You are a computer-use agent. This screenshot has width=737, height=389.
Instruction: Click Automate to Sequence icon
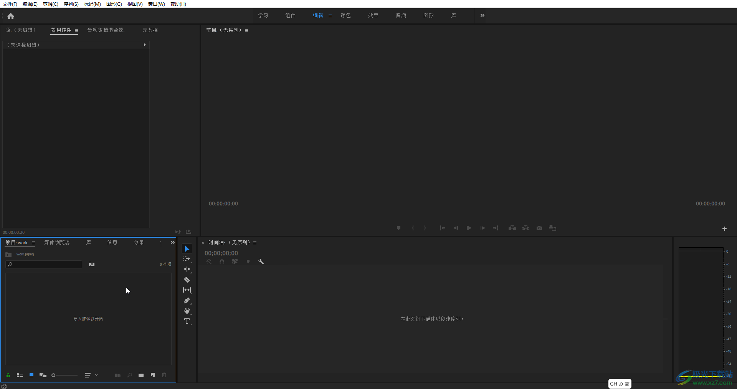[x=118, y=375]
